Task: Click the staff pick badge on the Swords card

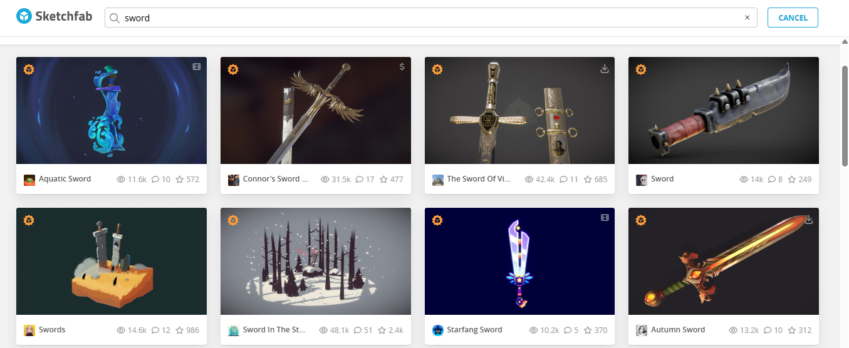Action: (29, 220)
